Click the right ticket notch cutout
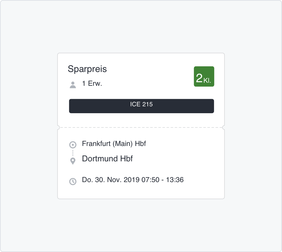Image resolution: width=282 pixels, height=252 pixels. pyautogui.click(x=224, y=127)
